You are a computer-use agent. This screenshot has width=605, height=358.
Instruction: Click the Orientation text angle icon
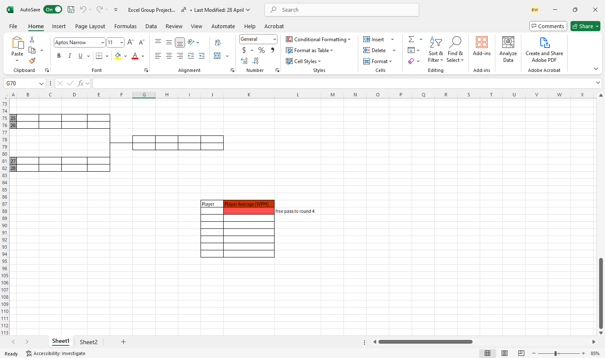(191, 42)
